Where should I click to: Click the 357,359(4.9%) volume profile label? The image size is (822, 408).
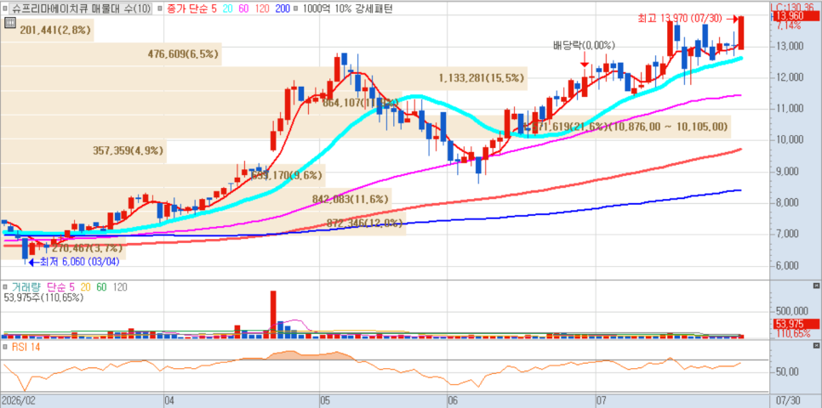click(129, 151)
